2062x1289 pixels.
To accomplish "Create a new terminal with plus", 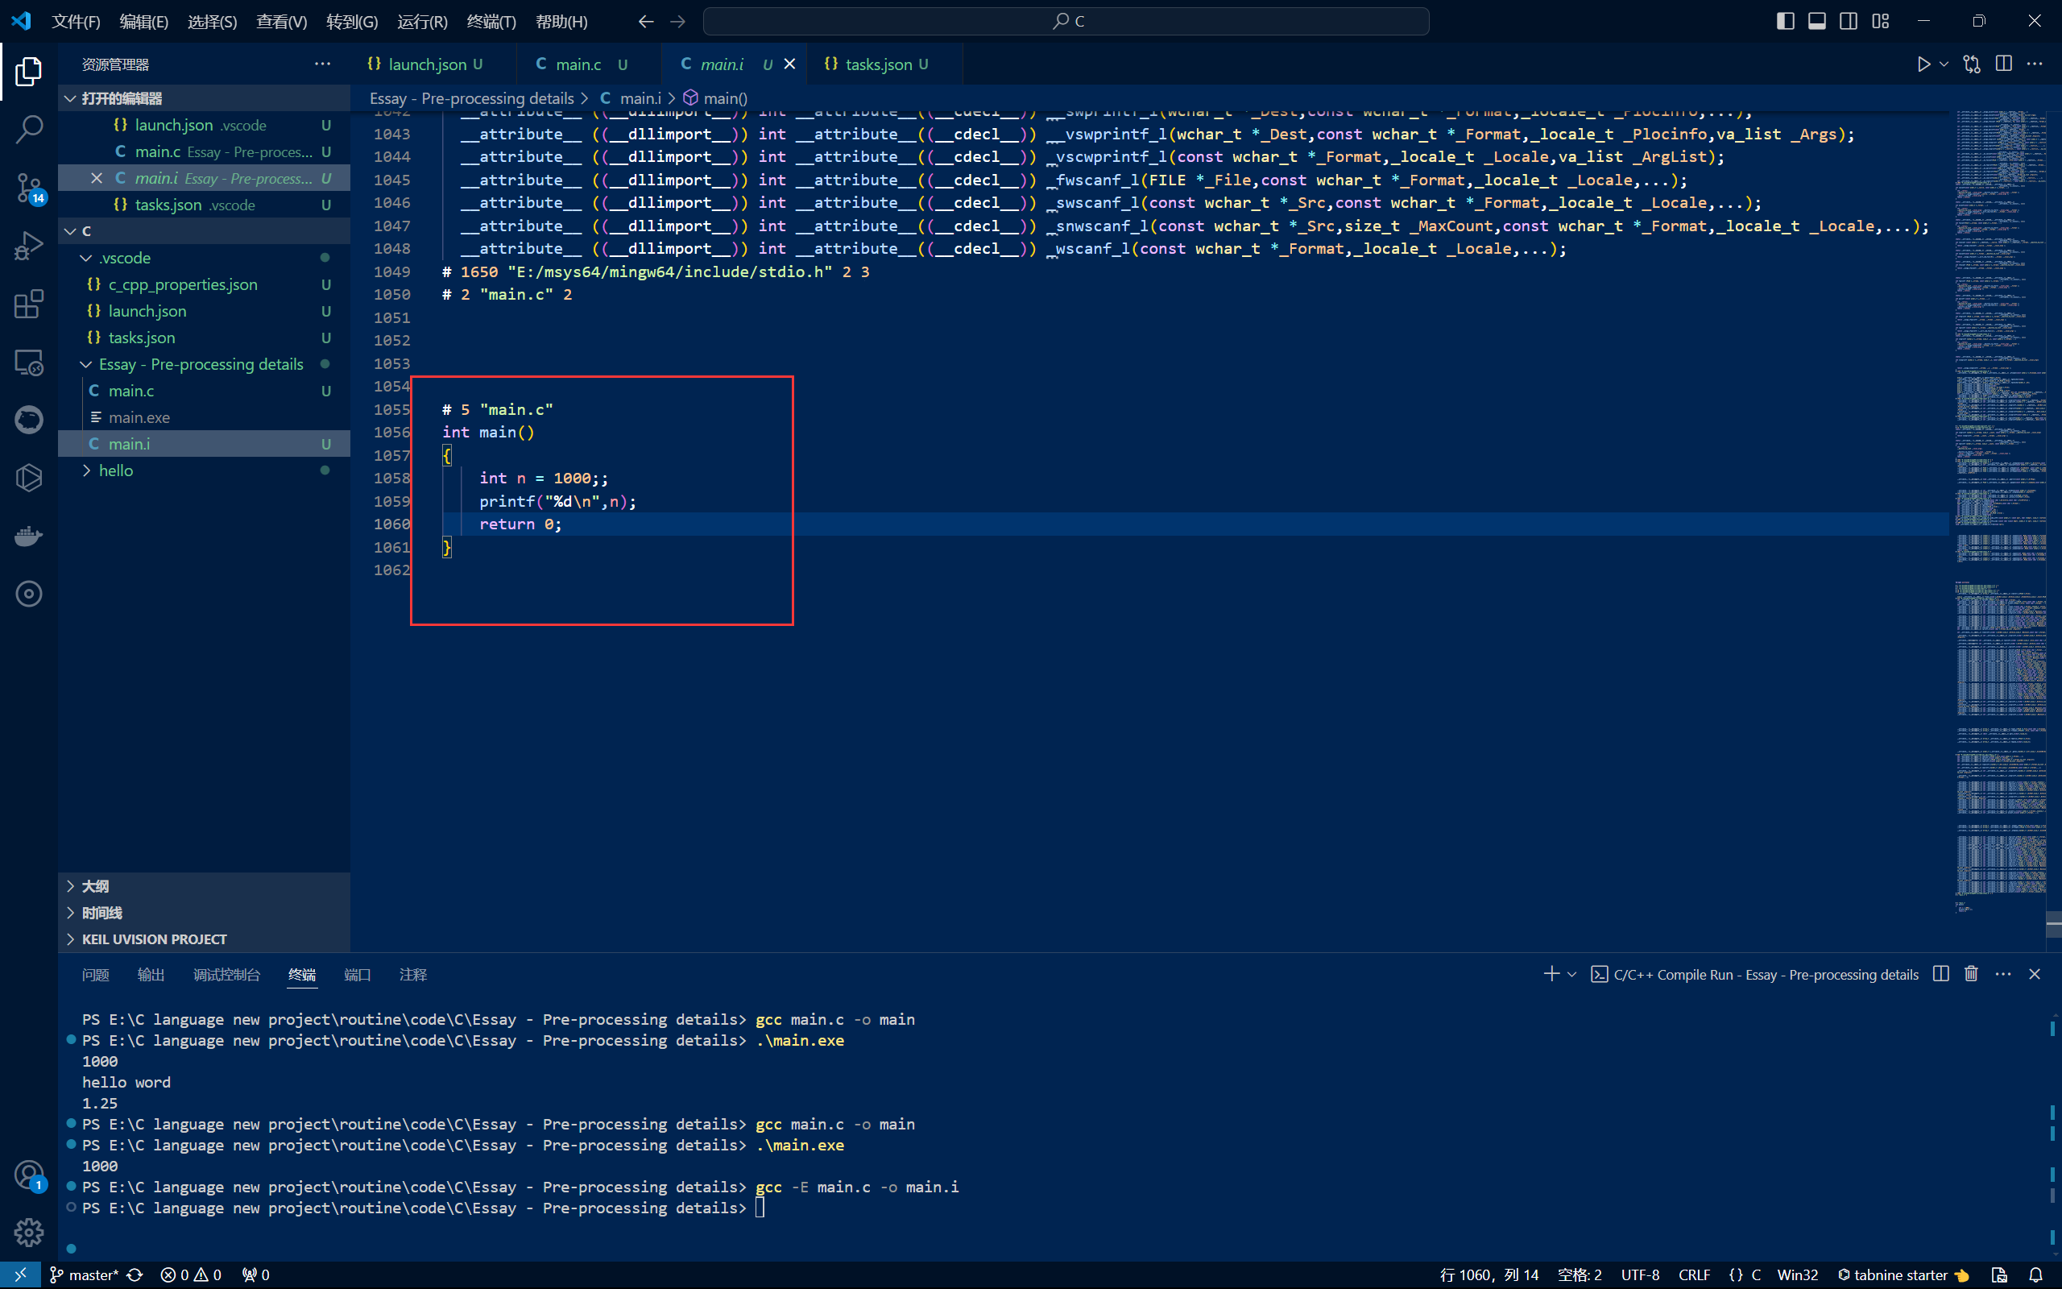I will tap(1551, 973).
